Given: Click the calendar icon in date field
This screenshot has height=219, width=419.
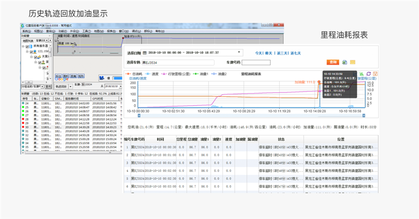Looking at the screenshot, I should (145, 53).
